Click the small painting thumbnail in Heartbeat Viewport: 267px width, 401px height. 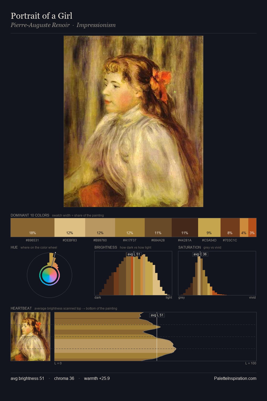click(30, 337)
